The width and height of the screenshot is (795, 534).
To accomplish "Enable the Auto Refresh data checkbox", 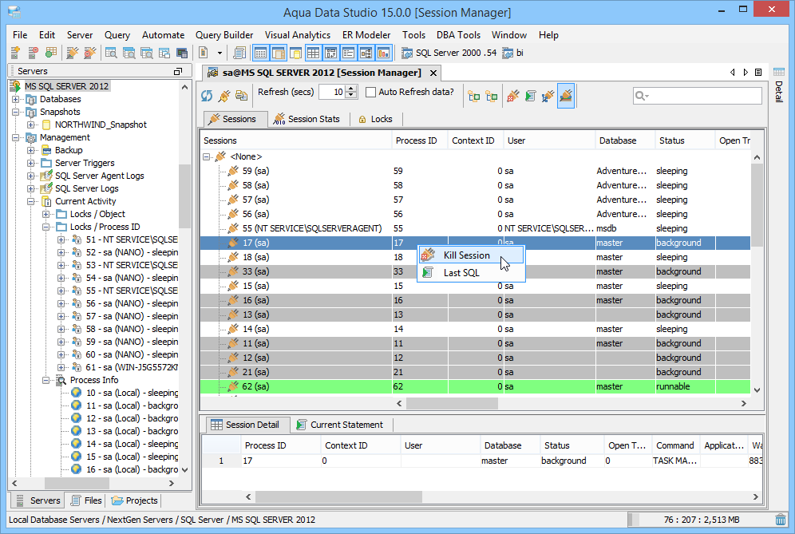I will click(370, 93).
